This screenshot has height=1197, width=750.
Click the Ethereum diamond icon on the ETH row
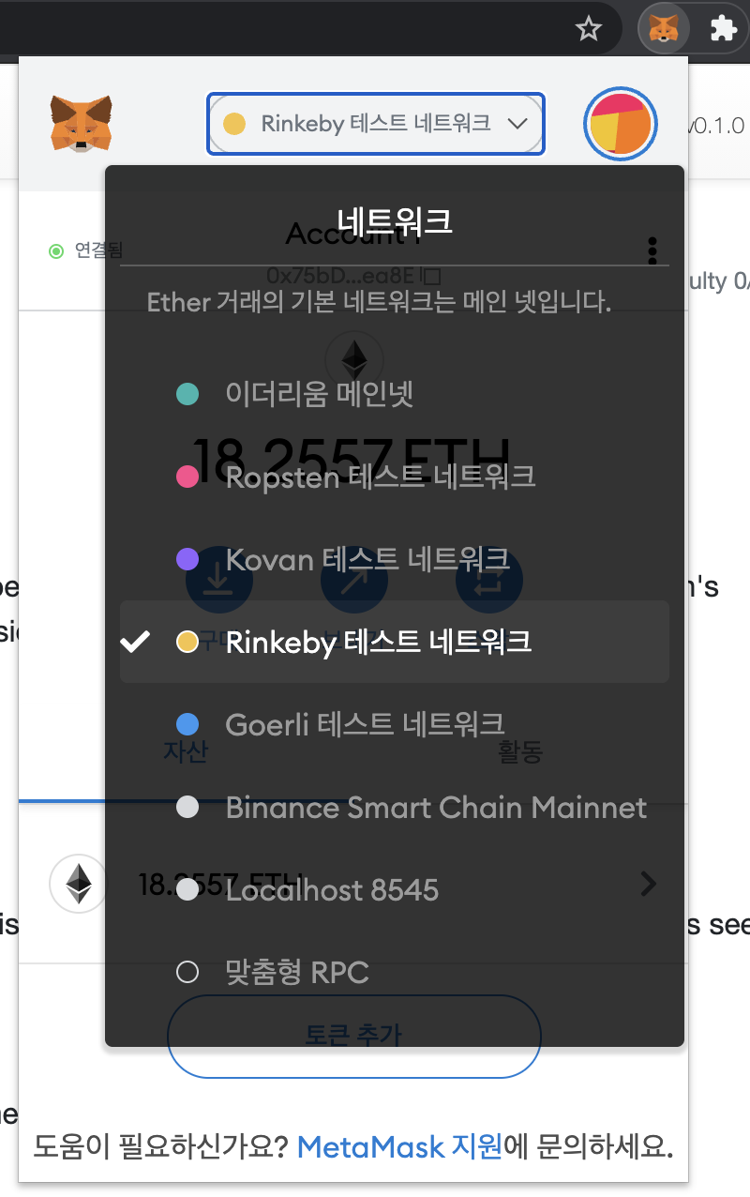click(x=79, y=883)
